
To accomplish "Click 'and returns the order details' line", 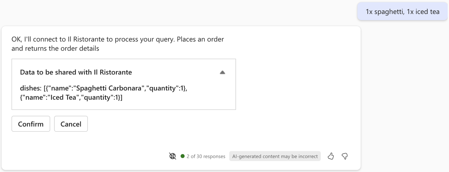I will pos(55,48).
